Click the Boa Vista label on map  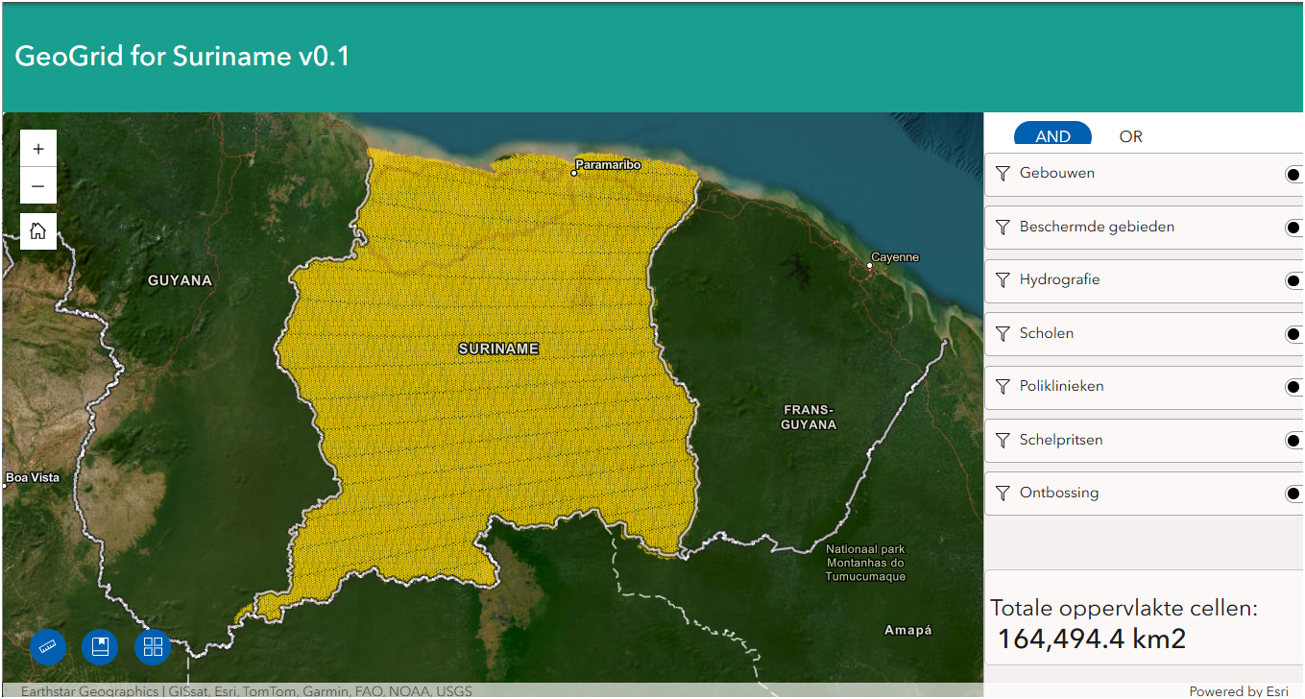[33, 477]
